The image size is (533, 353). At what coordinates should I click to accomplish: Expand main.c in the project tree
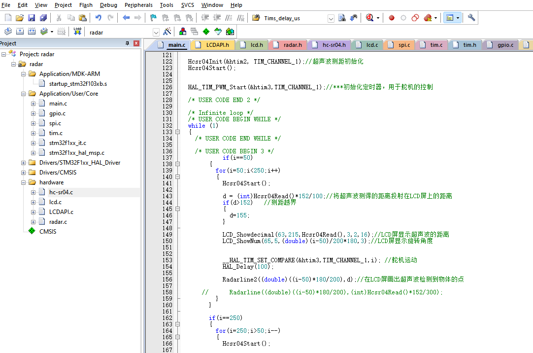point(33,104)
